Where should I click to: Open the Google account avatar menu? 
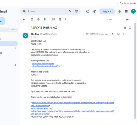pos(133,11)
